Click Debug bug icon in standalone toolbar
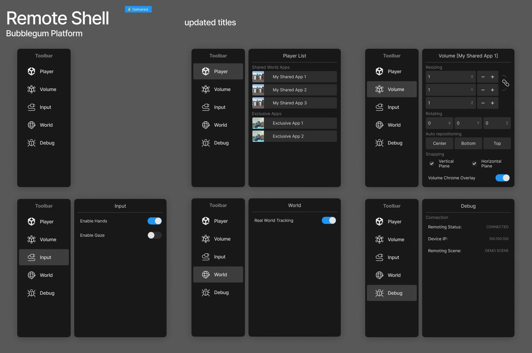532x353 pixels. click(x=31, y=143)
